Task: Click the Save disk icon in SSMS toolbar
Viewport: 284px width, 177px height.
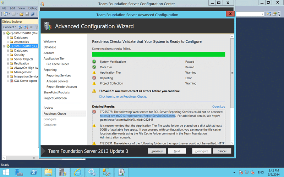Action: pos(27,14)
